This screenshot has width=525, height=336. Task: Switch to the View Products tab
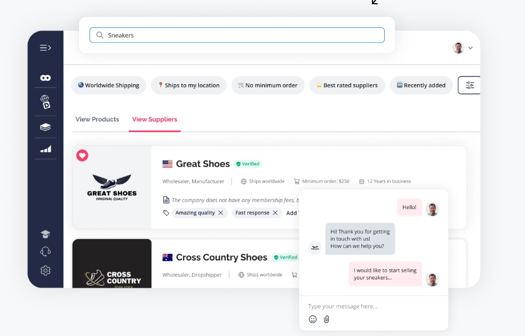point(97,119)
